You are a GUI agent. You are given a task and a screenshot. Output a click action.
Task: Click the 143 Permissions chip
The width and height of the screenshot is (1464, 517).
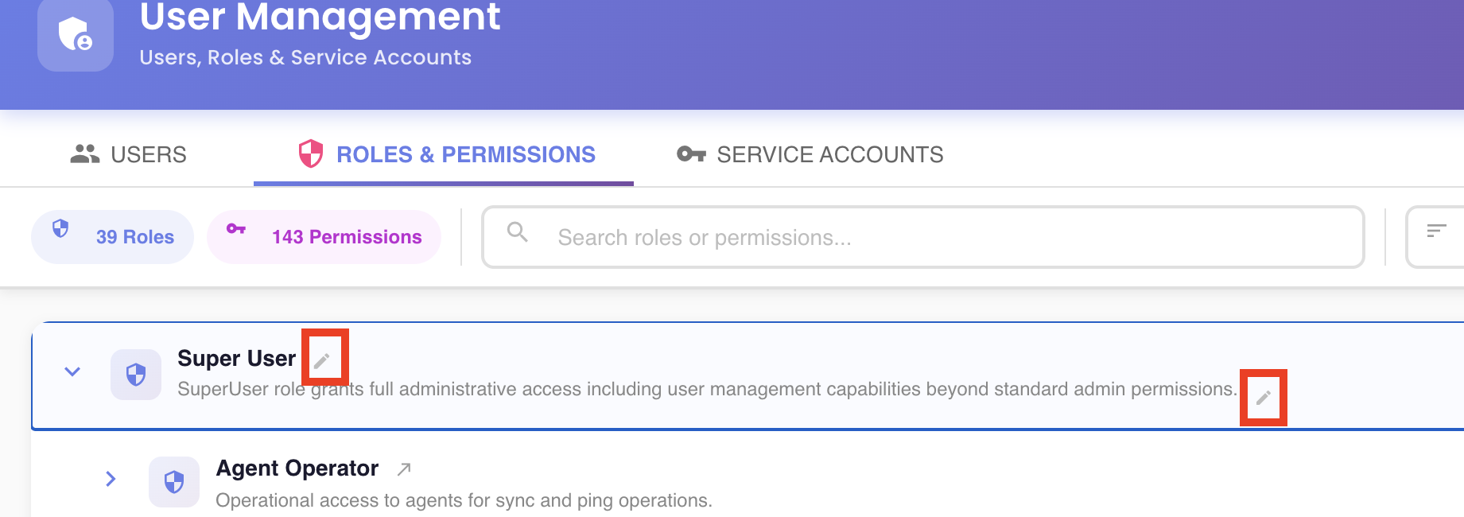pos(324,237)
